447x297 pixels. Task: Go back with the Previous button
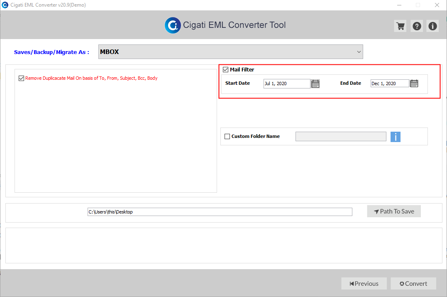click(x=364, y=284)
